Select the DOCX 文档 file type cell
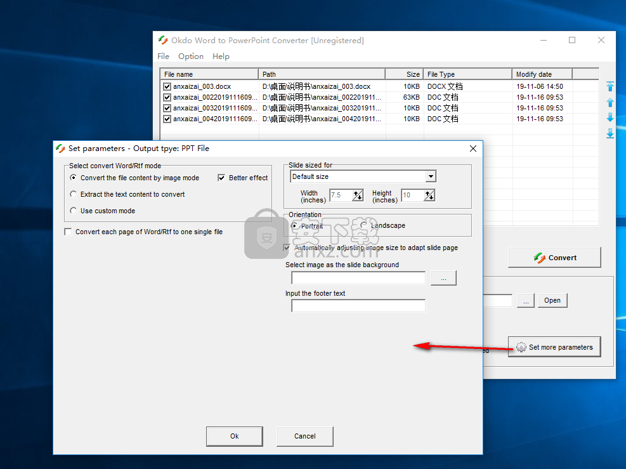Screen dimensions: 626x469 (x=445, y=86)
